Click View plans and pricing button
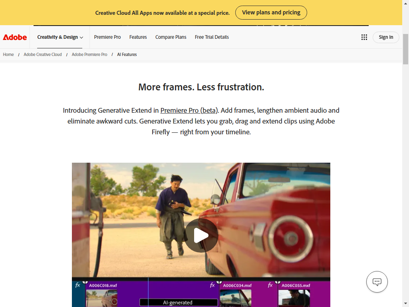409x307 pixels. [x=271, y=12]
